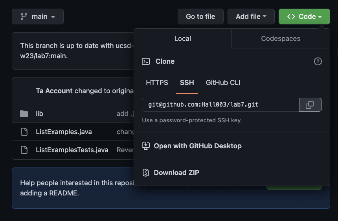The height and width of the screenshot is (221, 338).
Task: Choose Open with GitHub Desktop
Action: (x=232, y=146)
